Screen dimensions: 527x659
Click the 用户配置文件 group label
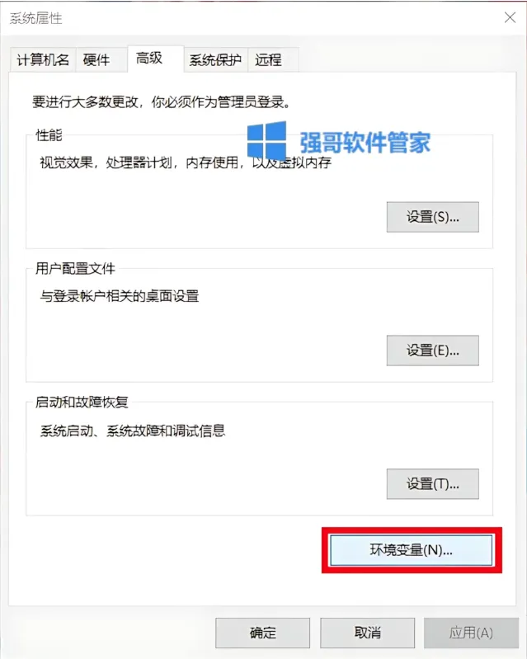coord(75,268)
